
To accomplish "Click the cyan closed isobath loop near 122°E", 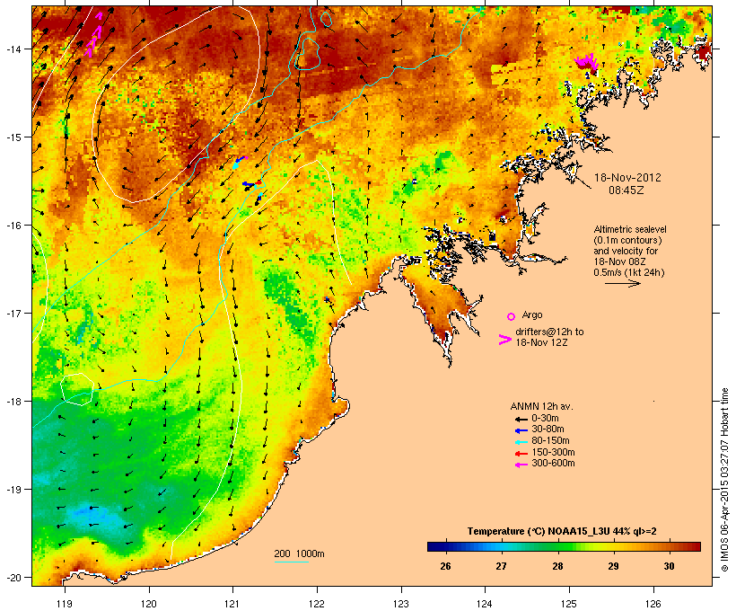I will point(308,53).
